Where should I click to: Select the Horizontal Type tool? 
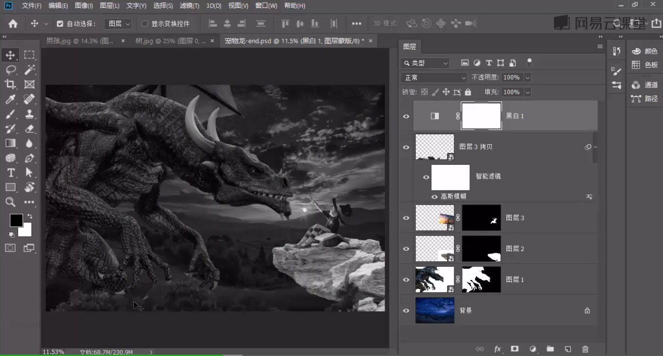[x=10, y=173]
